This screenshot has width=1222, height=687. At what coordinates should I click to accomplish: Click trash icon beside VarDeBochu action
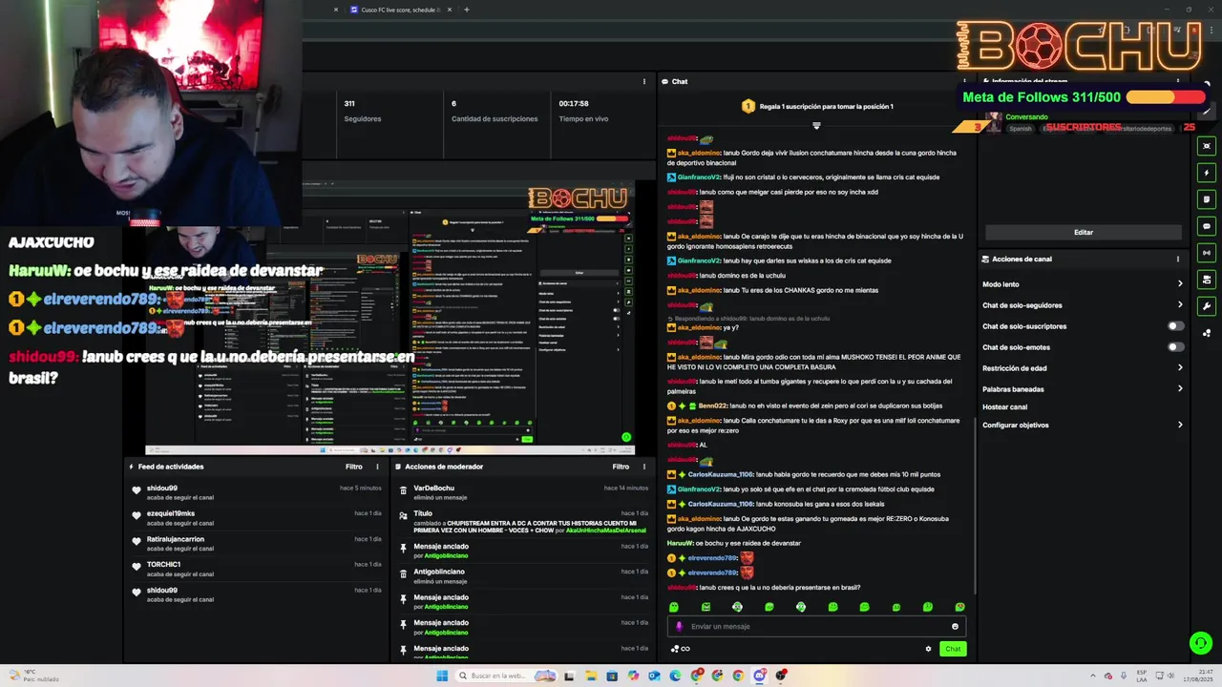404,489
